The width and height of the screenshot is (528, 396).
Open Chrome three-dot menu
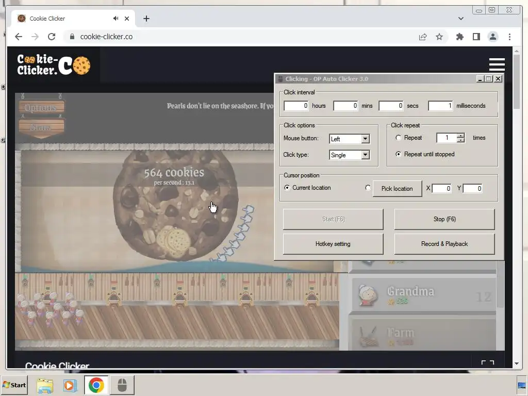pyautogui.click(x=509, y=37)
